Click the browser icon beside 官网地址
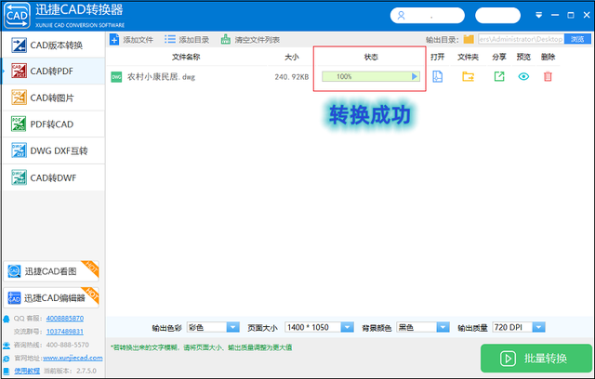 (7, 359)
